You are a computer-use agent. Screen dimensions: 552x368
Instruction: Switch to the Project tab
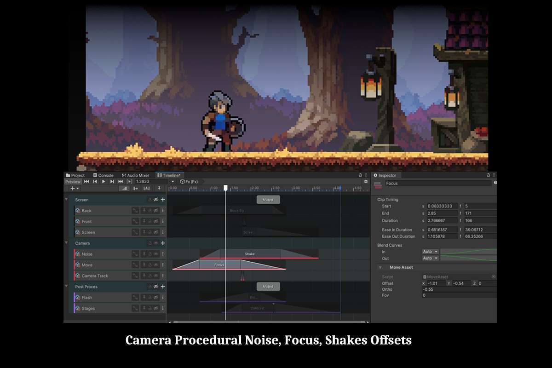click(x=75, y=175)
